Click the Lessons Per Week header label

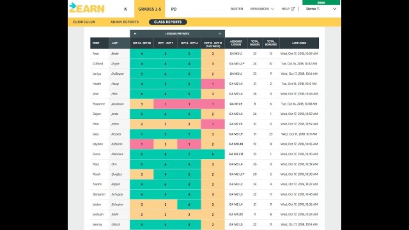177,34
